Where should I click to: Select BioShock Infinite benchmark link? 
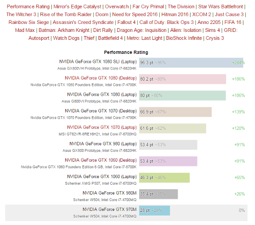pos(184,38)
